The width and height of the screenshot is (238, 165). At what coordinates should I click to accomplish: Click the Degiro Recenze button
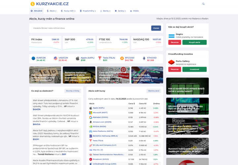pos(175,43)
